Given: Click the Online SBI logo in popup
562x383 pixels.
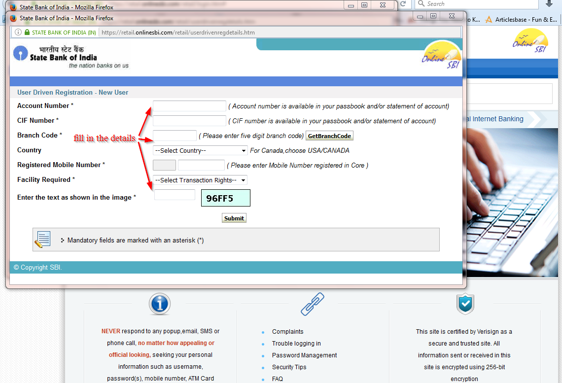Looking at the screenshot, I should tap(441, 55).
